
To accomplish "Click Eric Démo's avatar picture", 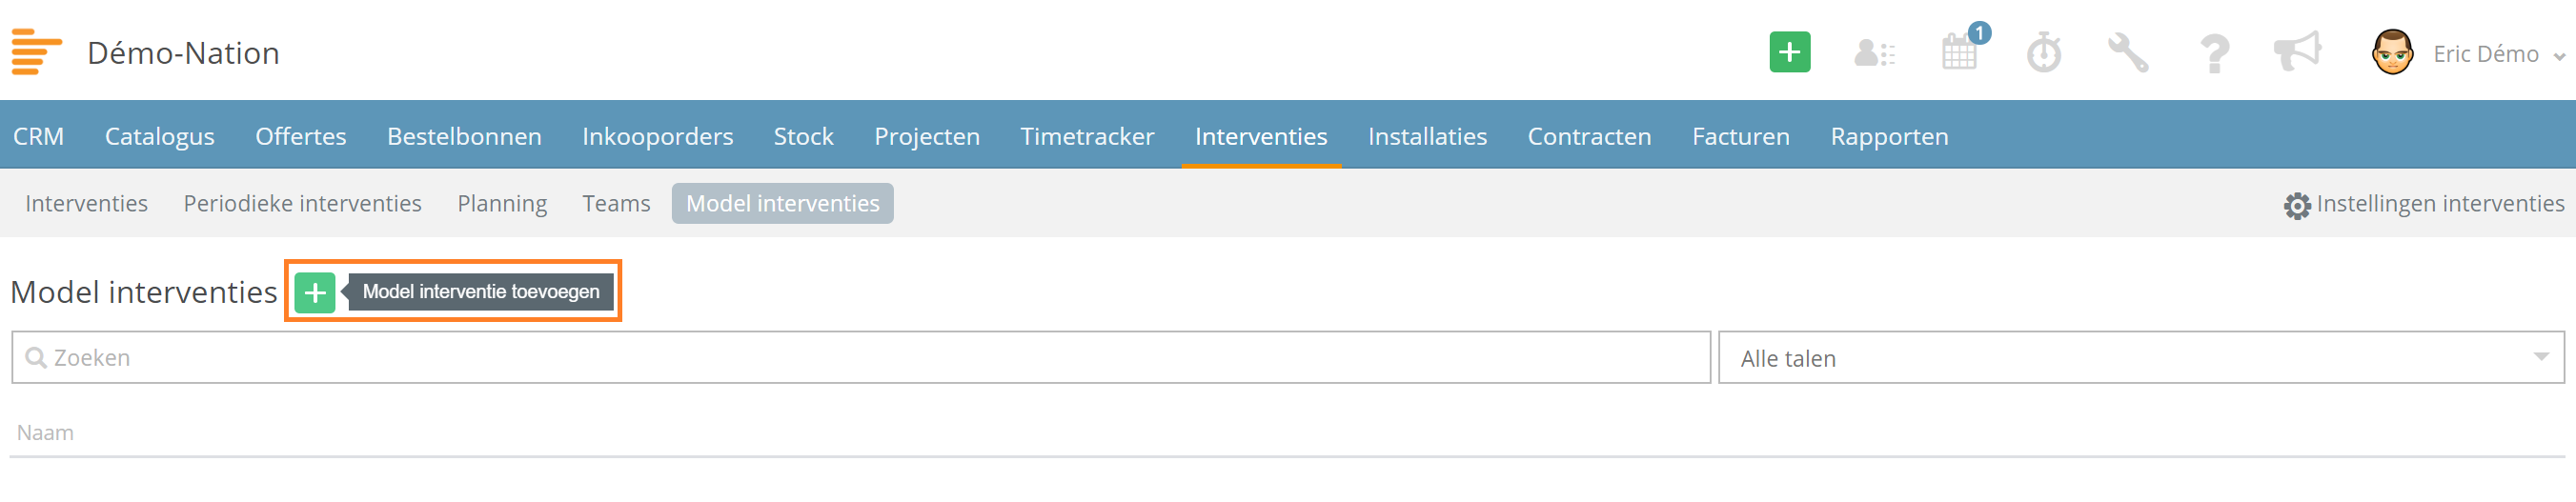I will pos(2392,52).
